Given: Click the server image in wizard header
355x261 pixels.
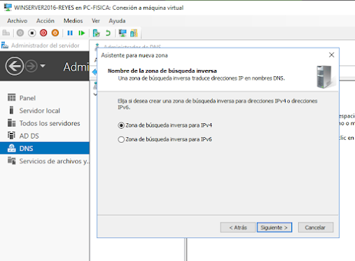Looking at the screenshot, I should 325,77.
